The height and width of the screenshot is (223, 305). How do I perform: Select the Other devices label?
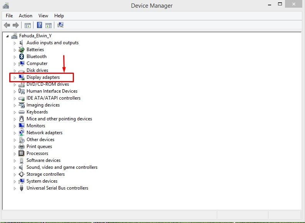click(x=40, y=140)
